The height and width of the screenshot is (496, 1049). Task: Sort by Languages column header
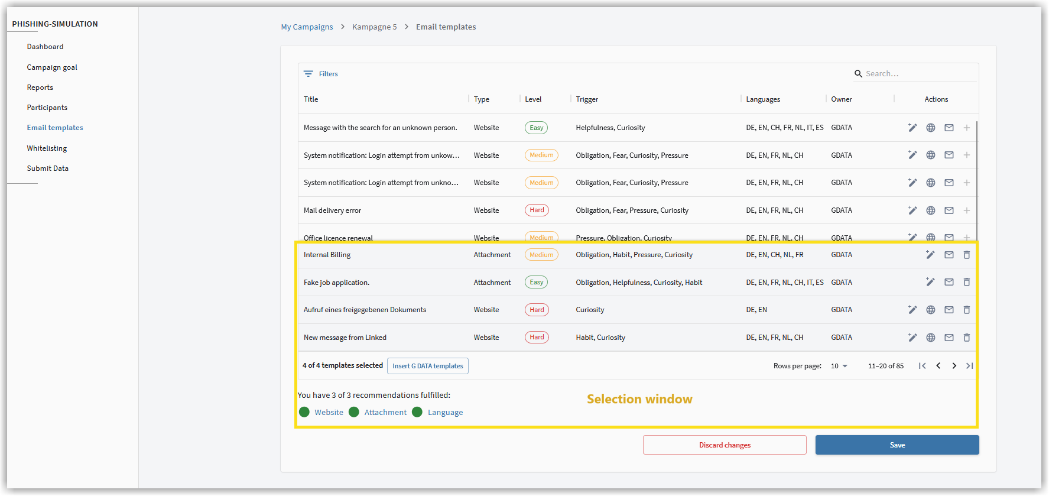763,99
